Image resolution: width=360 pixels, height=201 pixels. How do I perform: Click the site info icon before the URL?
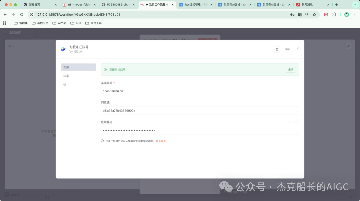click(32, 14)
